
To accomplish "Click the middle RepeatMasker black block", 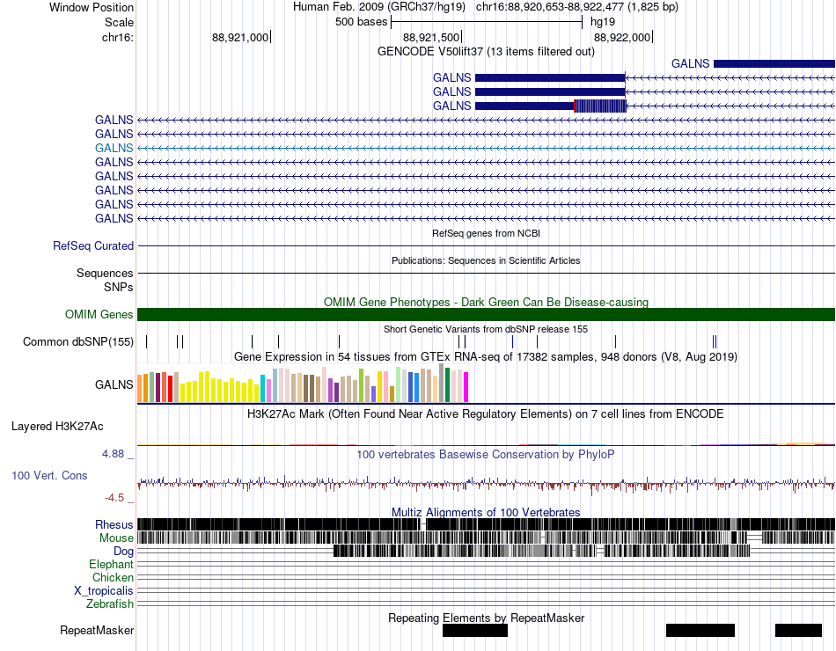I will coord(700,630).
